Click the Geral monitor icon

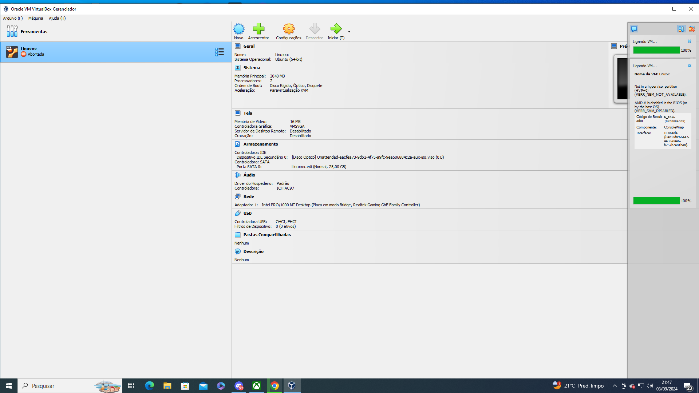click(238, 46)
